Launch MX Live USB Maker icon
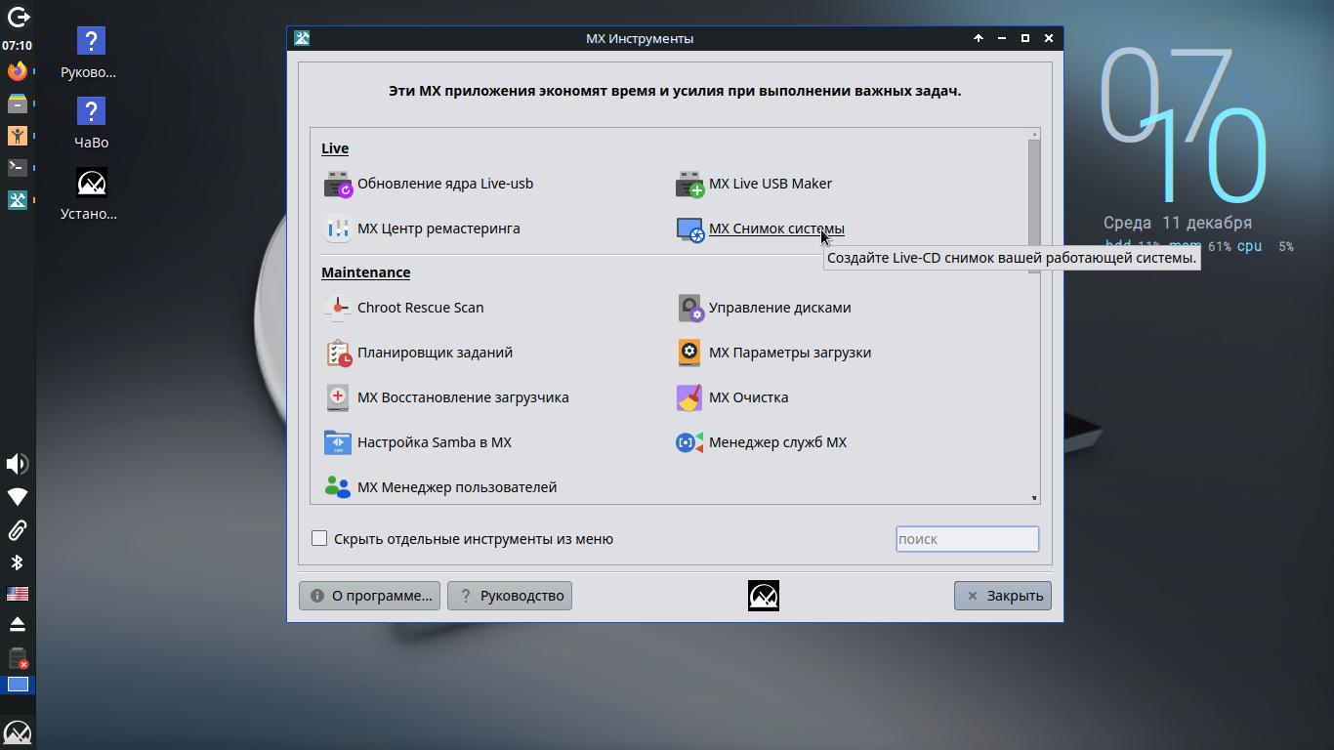Viewport: 1334px width, 750px height. pos(689,184)
